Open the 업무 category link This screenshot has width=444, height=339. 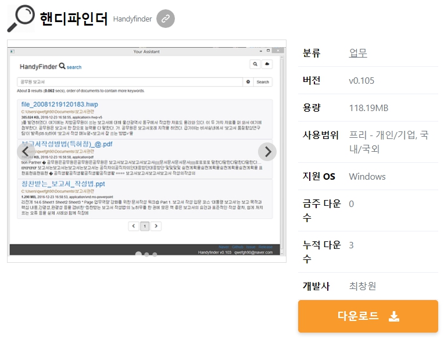coord(358,53)
